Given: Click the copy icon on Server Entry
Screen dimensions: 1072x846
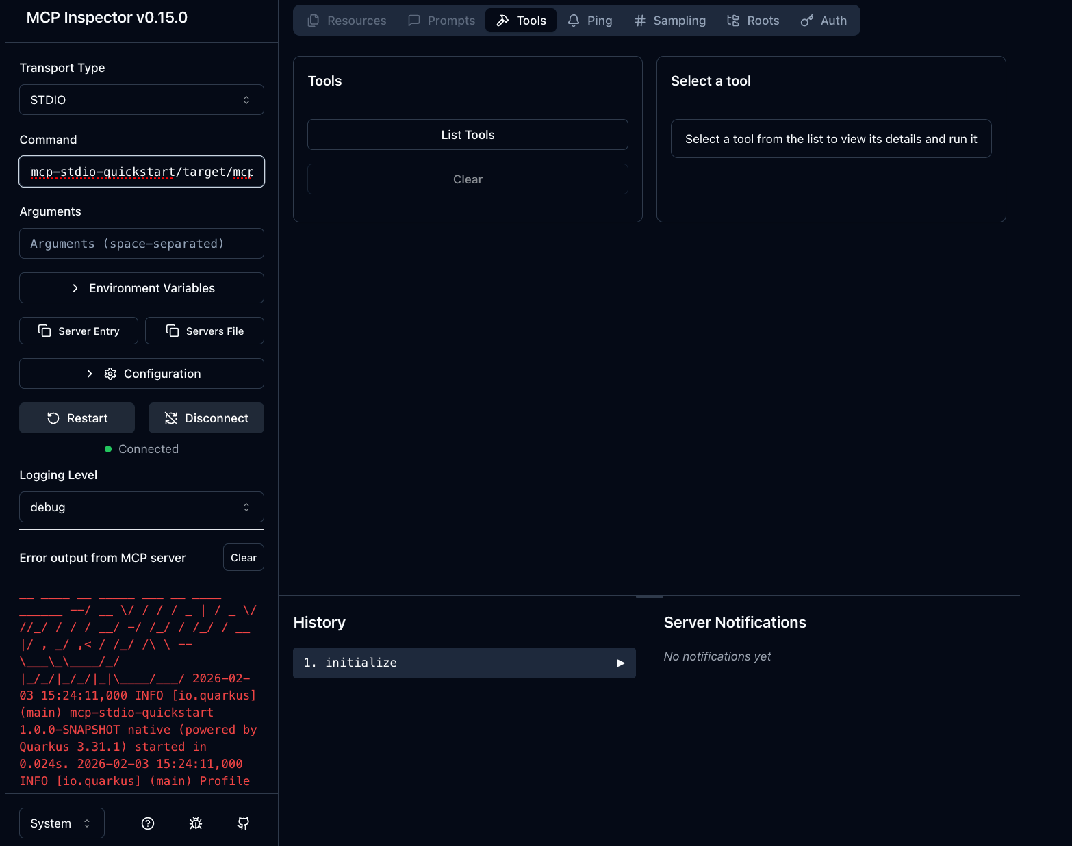Looking at the screenshot, I should point(44,331).
